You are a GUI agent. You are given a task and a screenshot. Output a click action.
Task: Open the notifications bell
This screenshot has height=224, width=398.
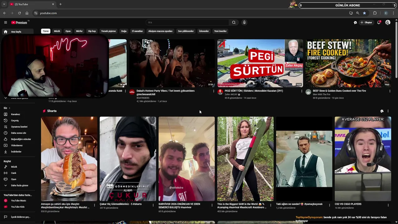[379, 22]
